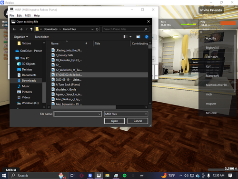Open 3D Objects in navigation pane
238x179 pixels.
tap(26, 64)
